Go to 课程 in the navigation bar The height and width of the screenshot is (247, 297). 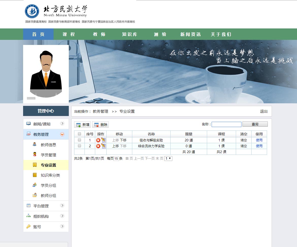pos(69,34)
